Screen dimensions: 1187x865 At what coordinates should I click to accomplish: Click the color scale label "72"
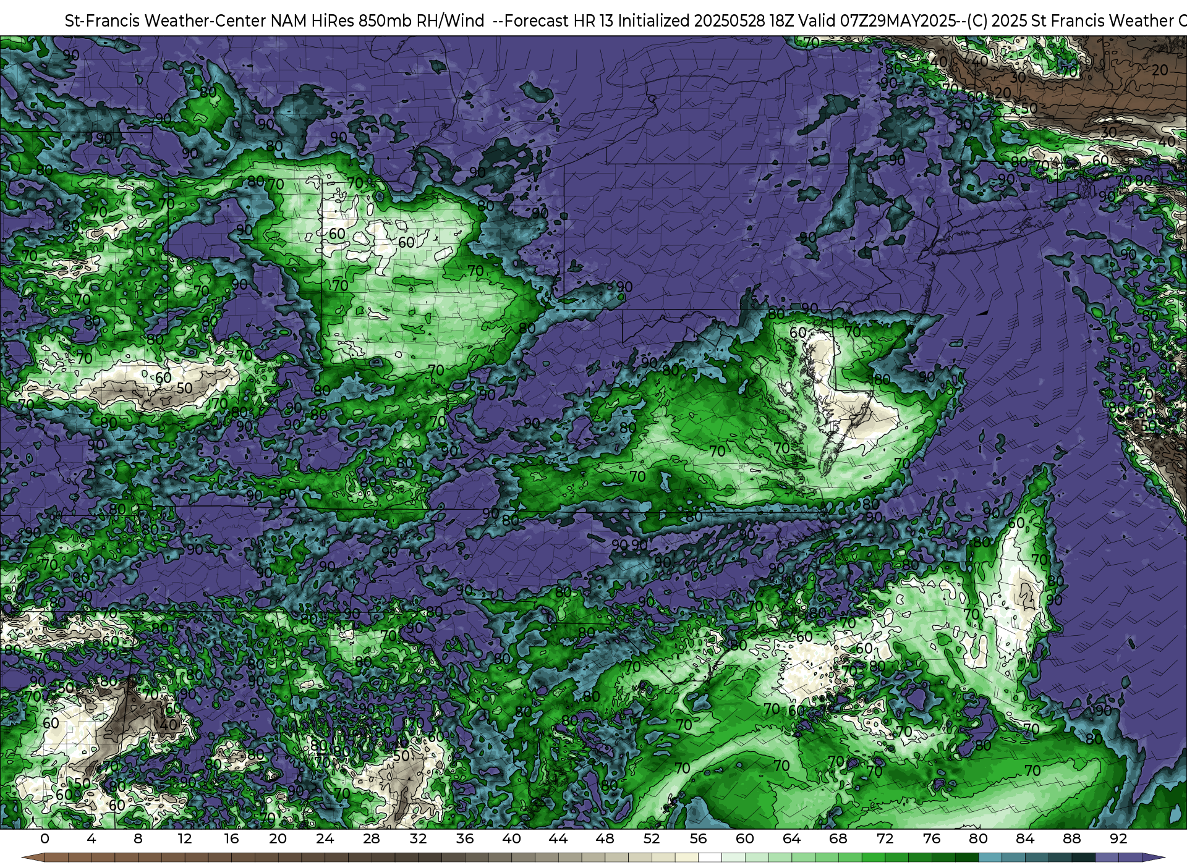click(885, 838)
